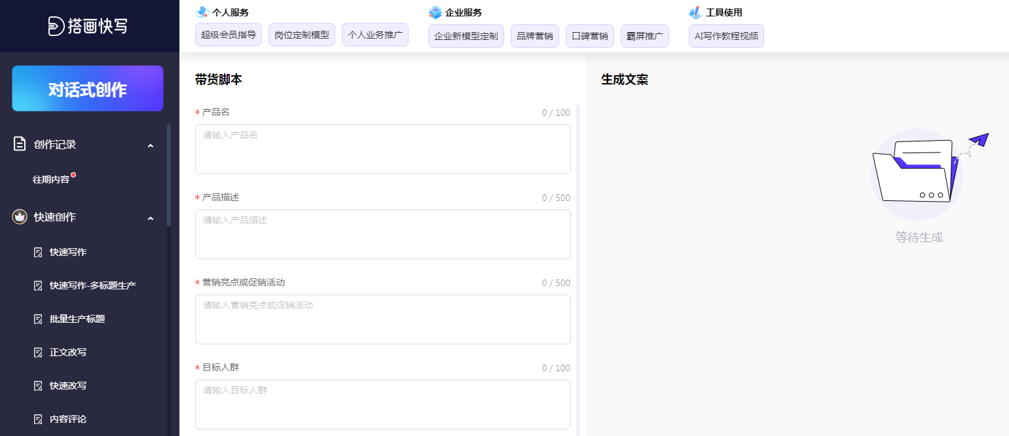
Task: Click the 对话式创作 button
Action: [88, 89]
